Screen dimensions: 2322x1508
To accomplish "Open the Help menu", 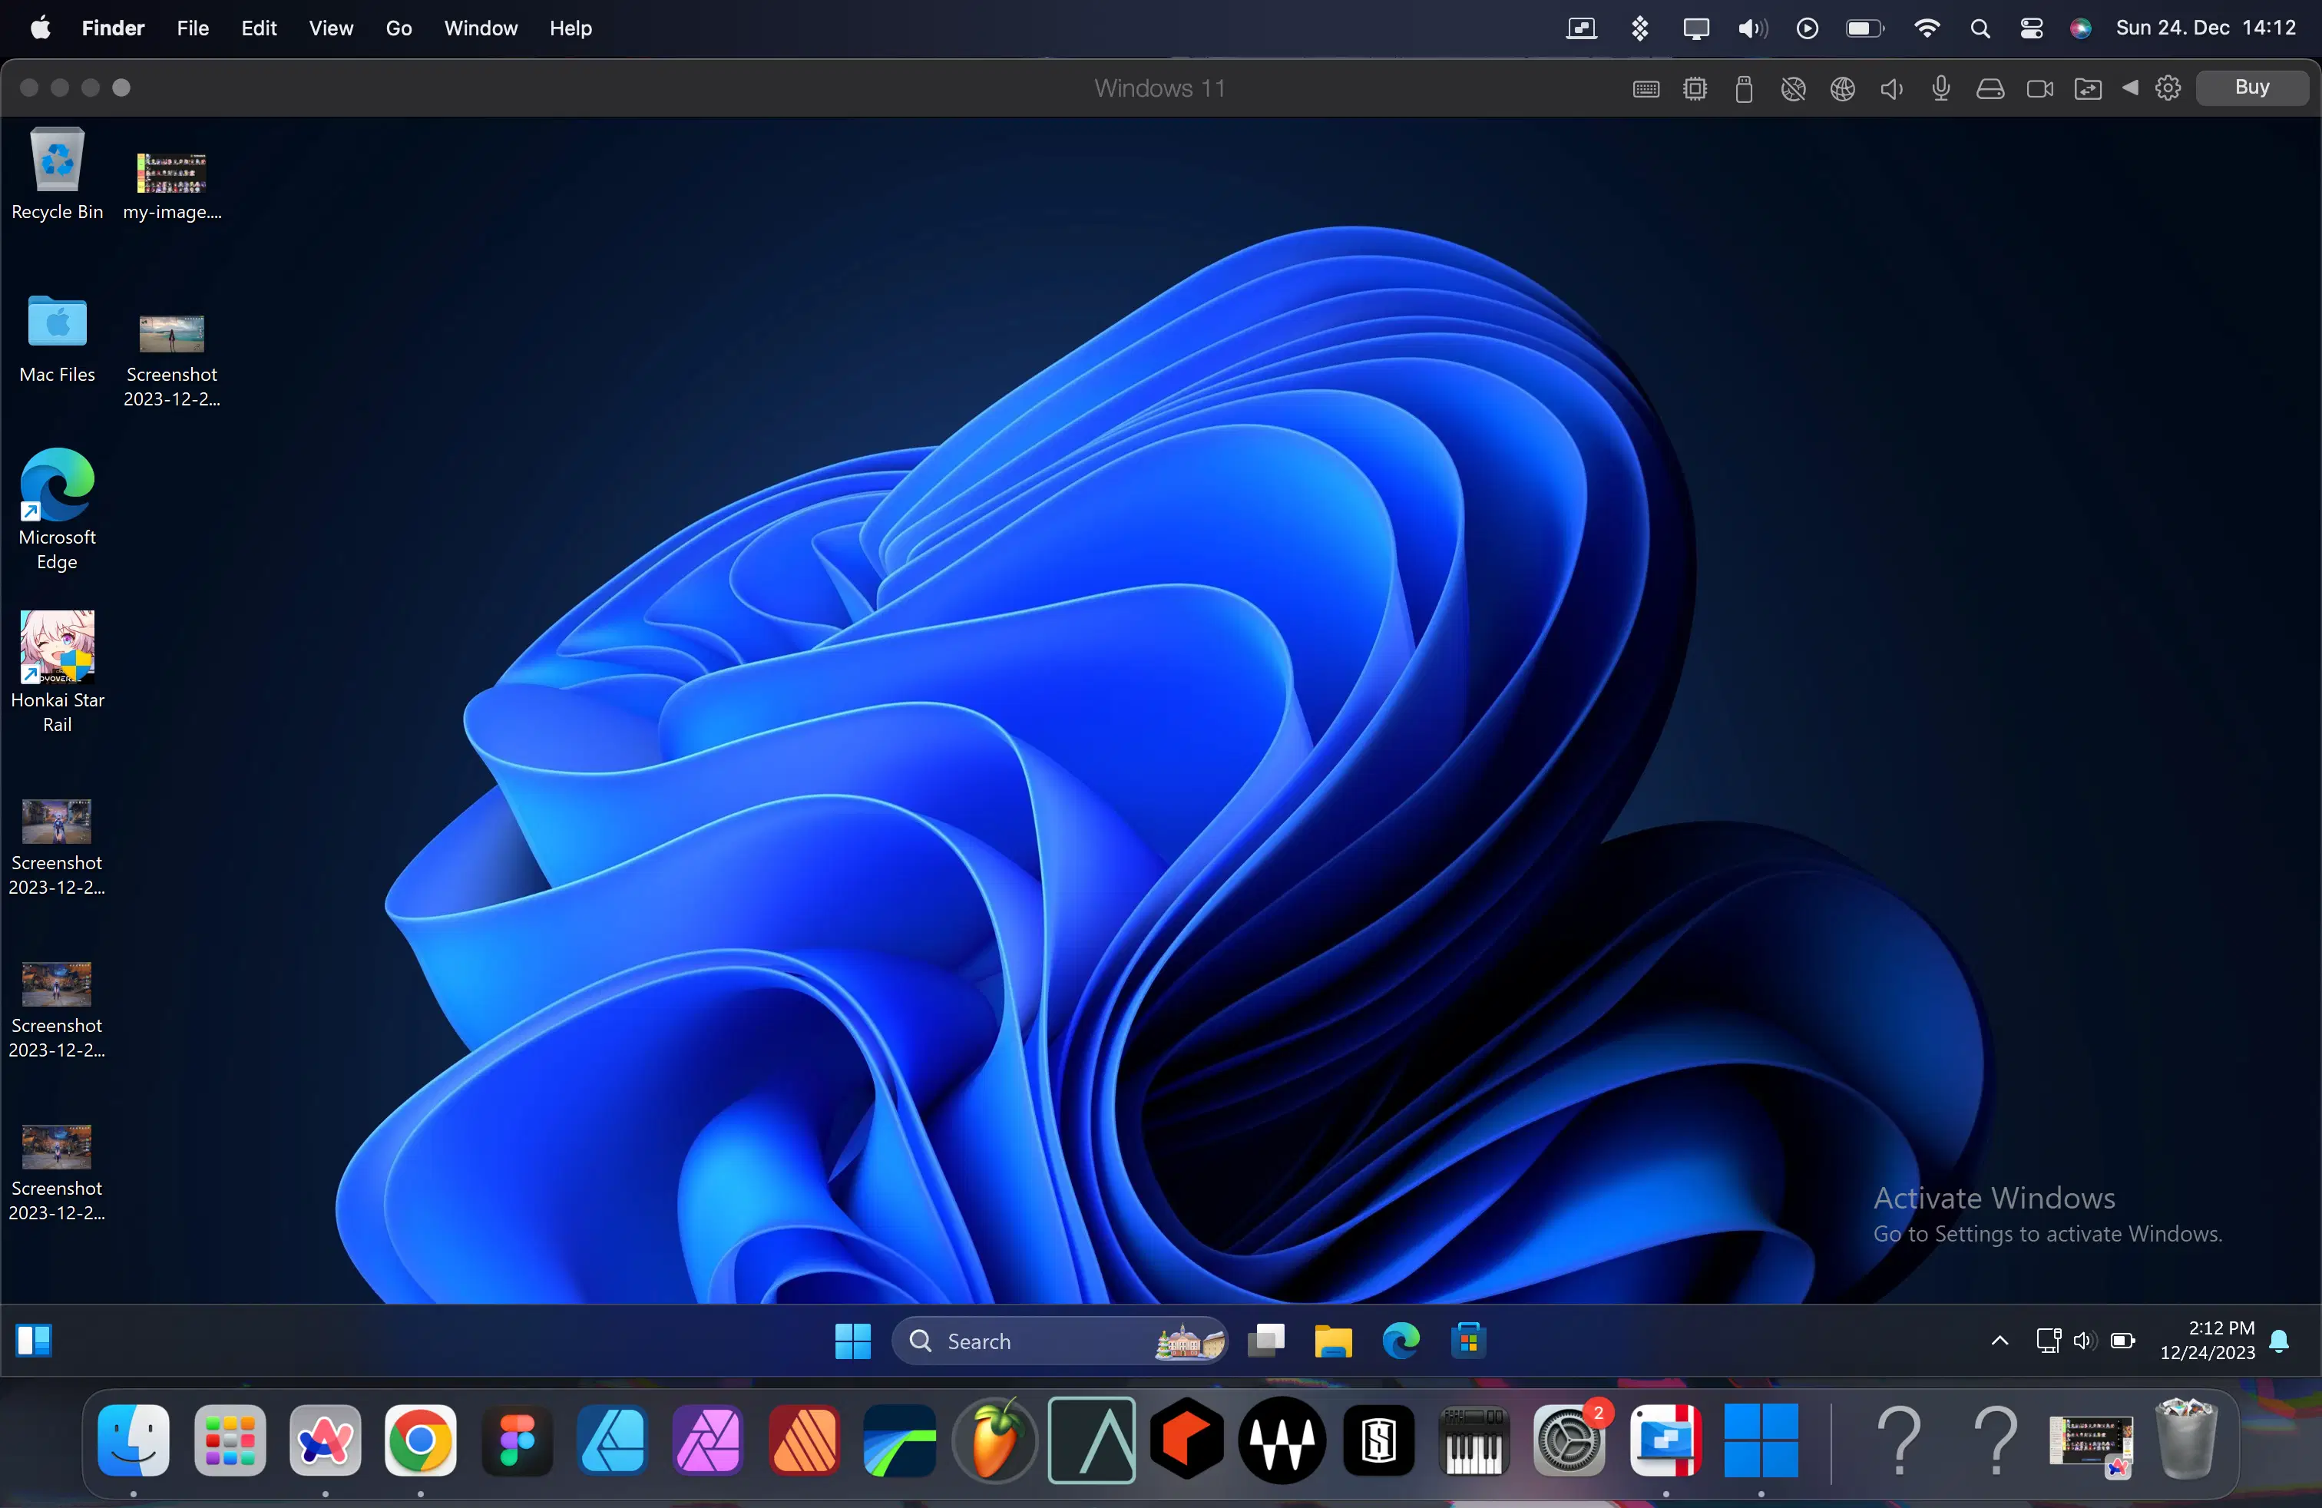I will pos(571,28).
